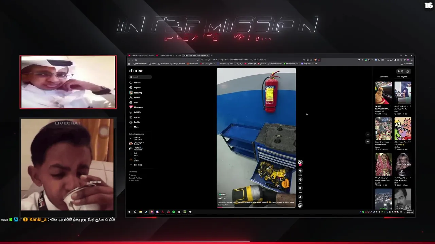
Task: Open Profile in TikTok sidebar
Action: (135, 122)
